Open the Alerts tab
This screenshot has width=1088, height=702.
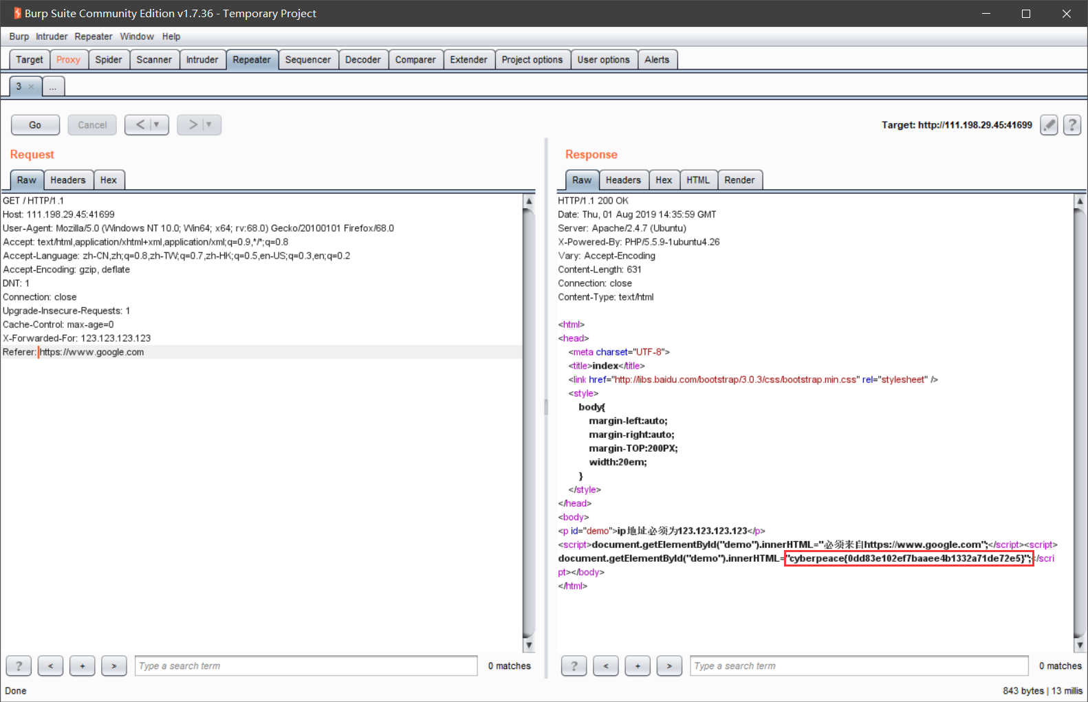point(657,60)
